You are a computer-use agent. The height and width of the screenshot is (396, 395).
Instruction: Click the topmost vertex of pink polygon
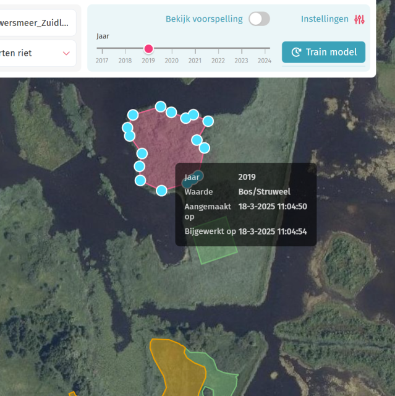coord(161,106)
